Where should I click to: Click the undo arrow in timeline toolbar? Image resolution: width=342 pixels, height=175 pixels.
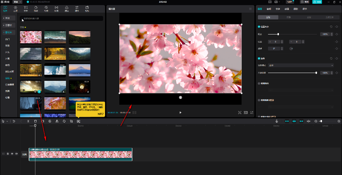[x=14, y=121]
